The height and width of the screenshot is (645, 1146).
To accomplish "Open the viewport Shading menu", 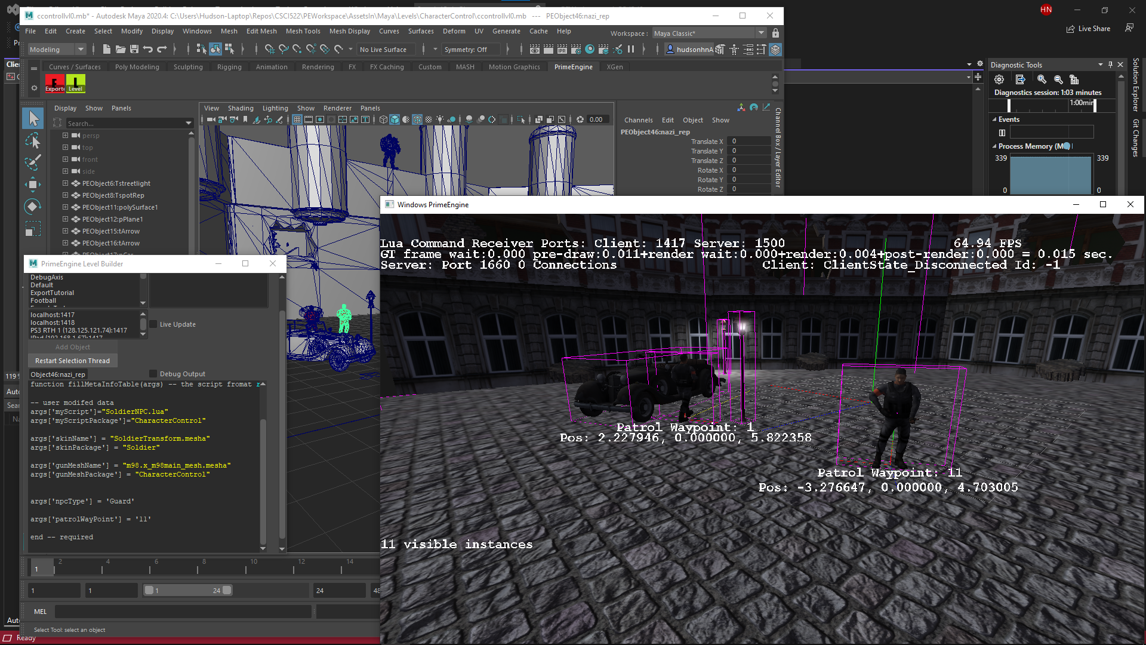I will [241, 108].
